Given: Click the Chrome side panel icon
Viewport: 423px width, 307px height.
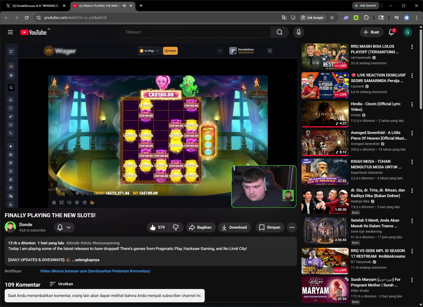Looking at the screenshot, I should pyautogui.click(x=381, y=18).
